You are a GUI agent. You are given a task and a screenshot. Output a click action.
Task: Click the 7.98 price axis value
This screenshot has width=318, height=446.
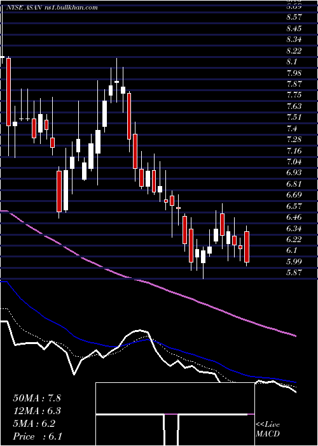[x=294, y=73]
